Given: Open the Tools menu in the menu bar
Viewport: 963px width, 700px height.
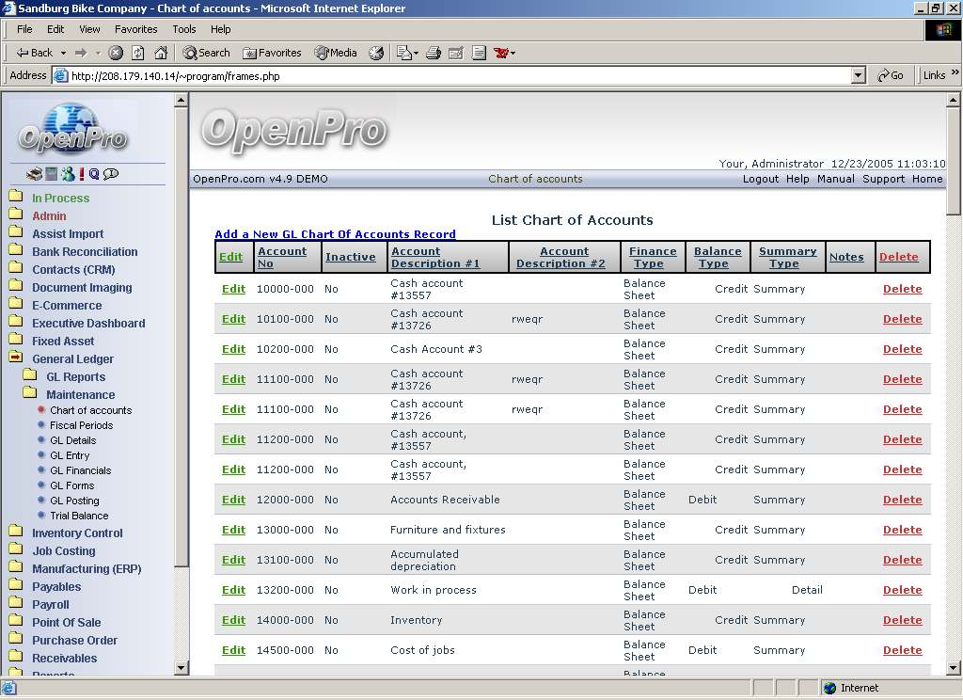Looking at the screenshot, I should (x=184, y=29).
